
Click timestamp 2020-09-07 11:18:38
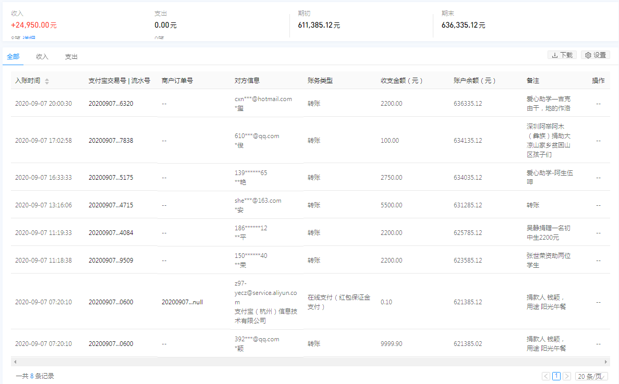(x=43, y=260)
